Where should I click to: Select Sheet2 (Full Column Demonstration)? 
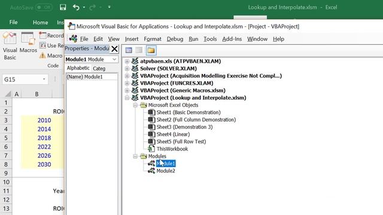196,119
